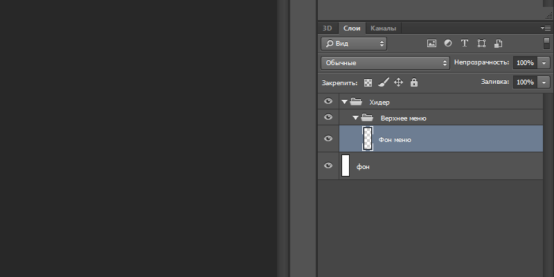Click the pixel layers filter icon
This screenshot has width=554, height=277.
click(431, 43)
